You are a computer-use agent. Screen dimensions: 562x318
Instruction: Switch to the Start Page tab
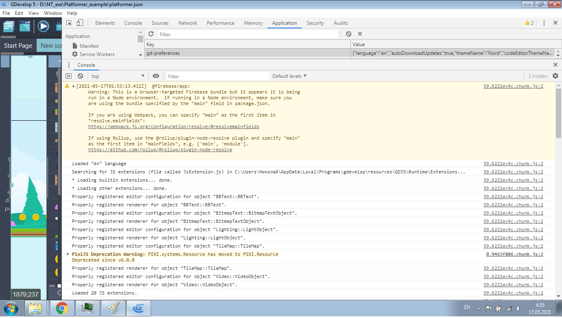(x=18, y=46)
